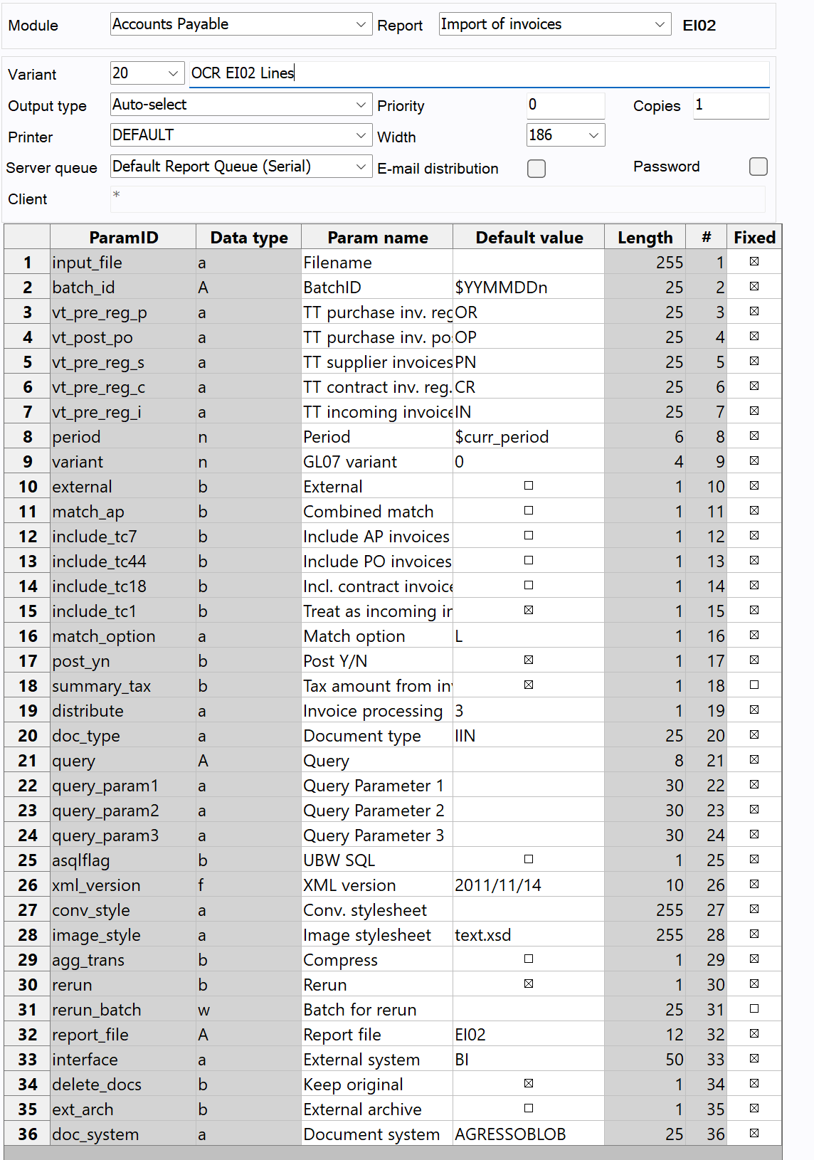
Task: Open the Printer selection dropdown
Action: (361, 135)
